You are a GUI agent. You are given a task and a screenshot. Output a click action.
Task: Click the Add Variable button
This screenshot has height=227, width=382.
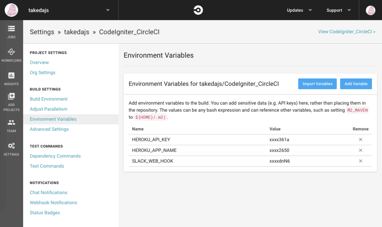click(x=356, y=84)
